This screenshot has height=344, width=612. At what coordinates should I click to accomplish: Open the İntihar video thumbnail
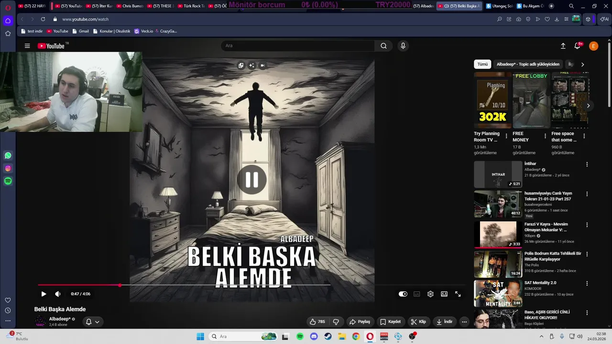498,174
